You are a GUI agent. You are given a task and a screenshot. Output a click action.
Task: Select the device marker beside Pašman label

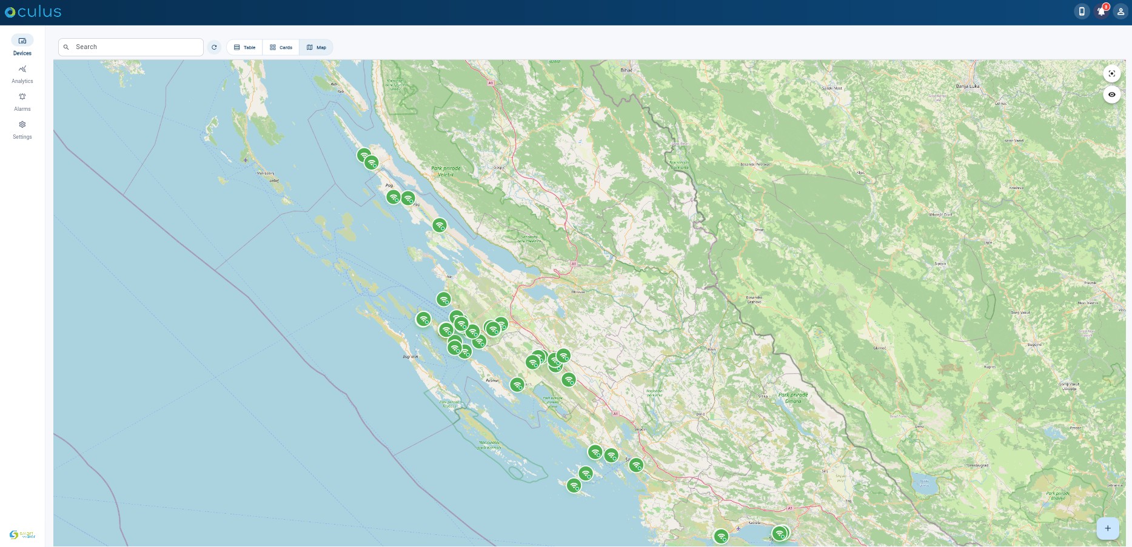click(x=517, y=385)
